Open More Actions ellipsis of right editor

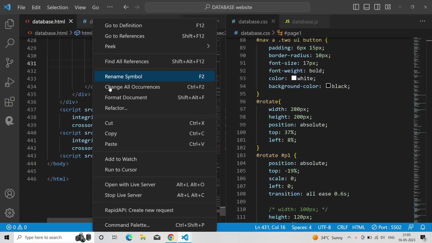422,21
